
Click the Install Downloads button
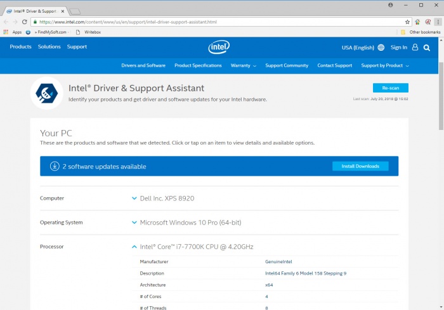[360, 166]
